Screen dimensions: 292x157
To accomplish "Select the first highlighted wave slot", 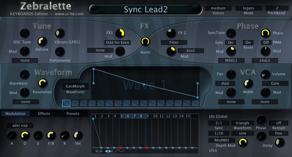I will click(x=66, y=103).
